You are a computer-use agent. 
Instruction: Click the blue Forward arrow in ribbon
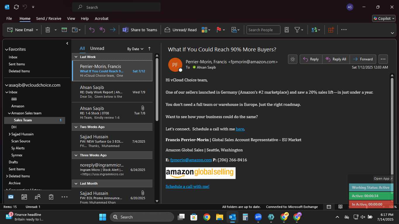112,30
